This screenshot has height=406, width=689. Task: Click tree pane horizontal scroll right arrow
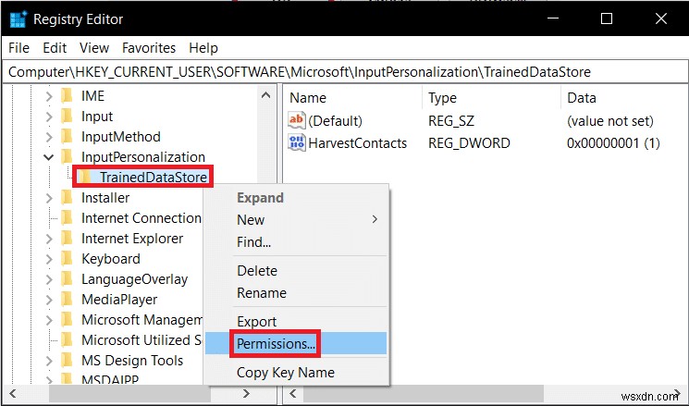pyautogui.click(x=247, y=393)
